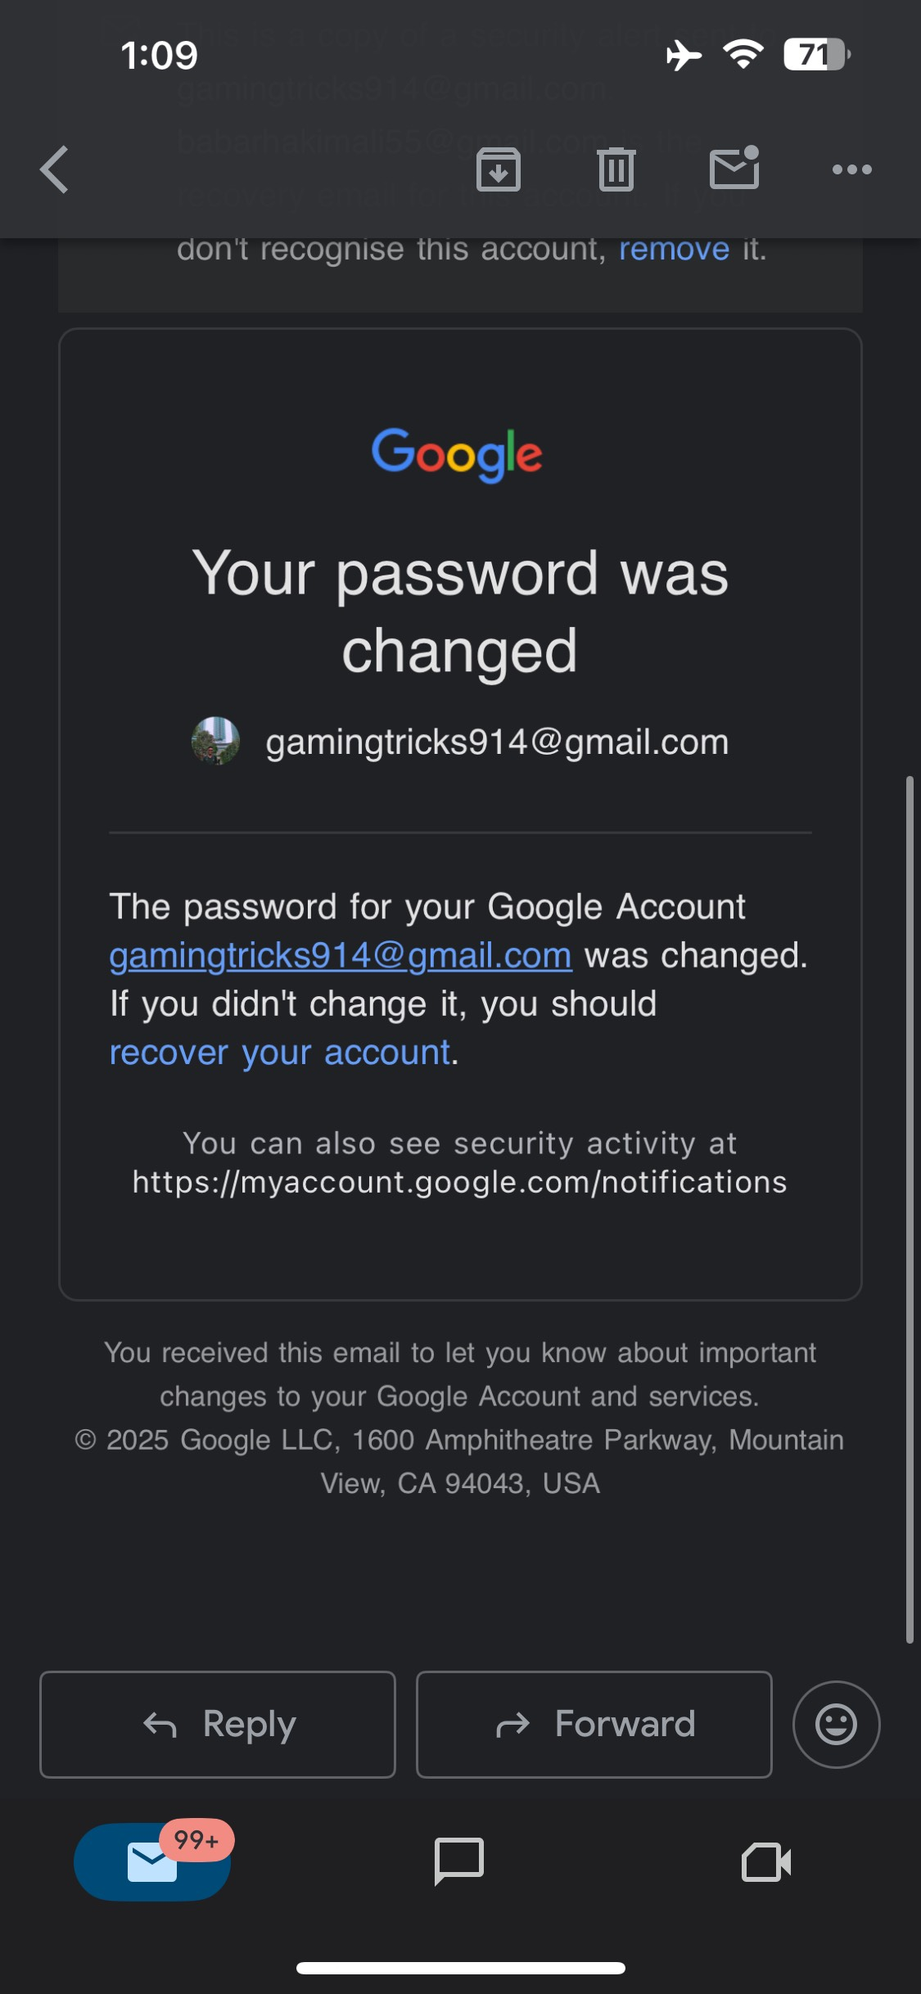The image size is (921, 1994).
Task: Mark the message as unread
Action: (x=734, y=169)
